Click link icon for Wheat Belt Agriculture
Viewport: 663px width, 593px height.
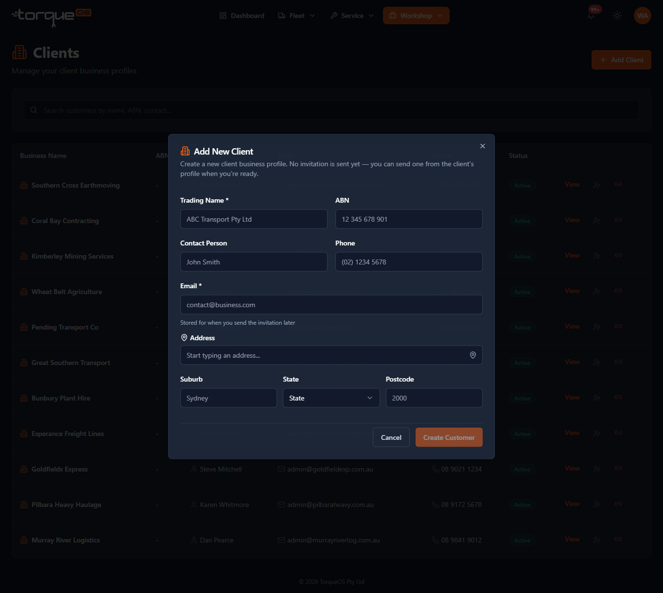pos(618,291)
